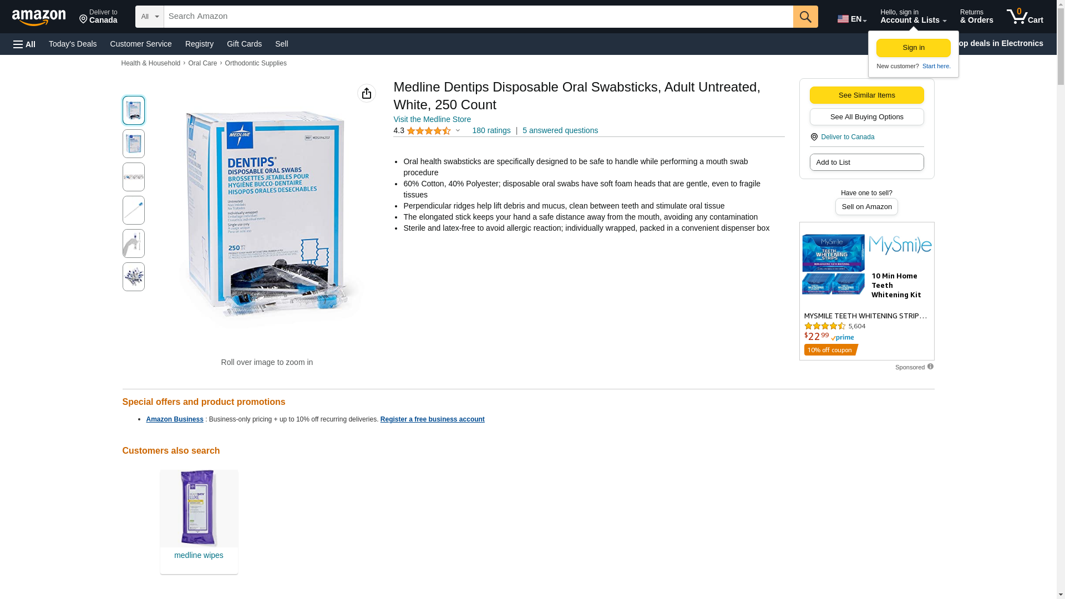The width and height of the screenshot is (1065, 599).
Task: Open the shopping cart icon
Action: [x=1025, y=17]
